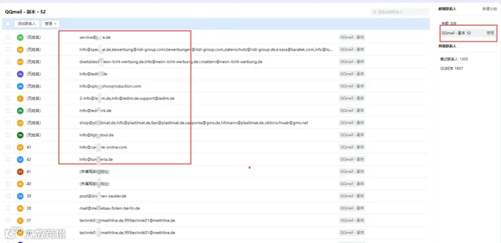
Task: Select the 全部 309 contact group
Action: click(x=449, y=23)
